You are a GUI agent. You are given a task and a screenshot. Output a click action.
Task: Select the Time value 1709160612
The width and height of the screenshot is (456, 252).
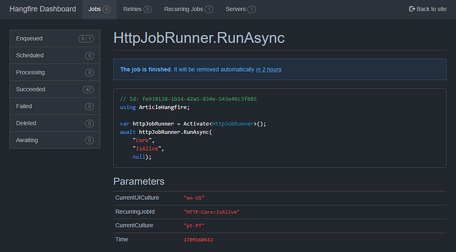(x=198, y=240)
